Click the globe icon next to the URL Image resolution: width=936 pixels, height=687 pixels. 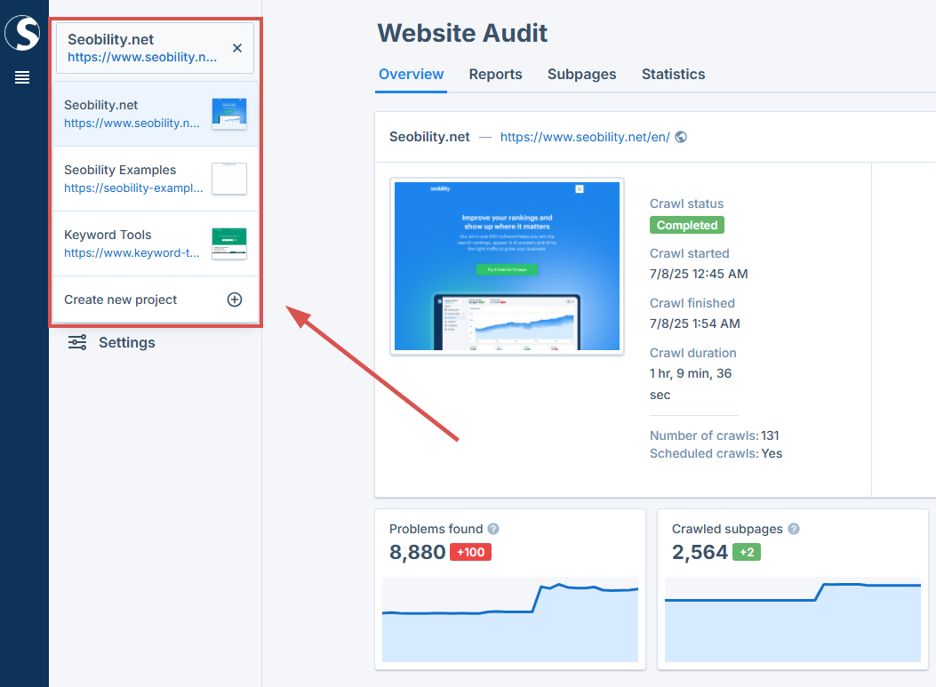point(681,137)
